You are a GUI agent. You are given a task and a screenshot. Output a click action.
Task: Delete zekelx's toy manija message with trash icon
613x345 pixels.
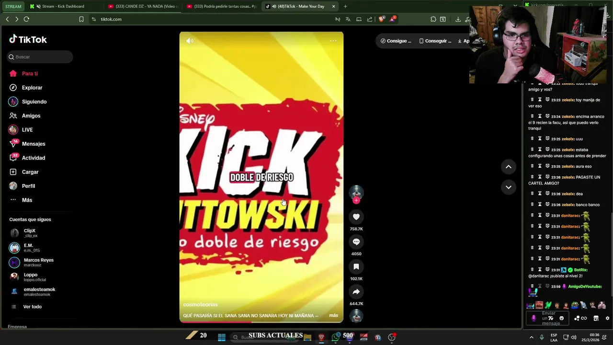click(532, 100)
